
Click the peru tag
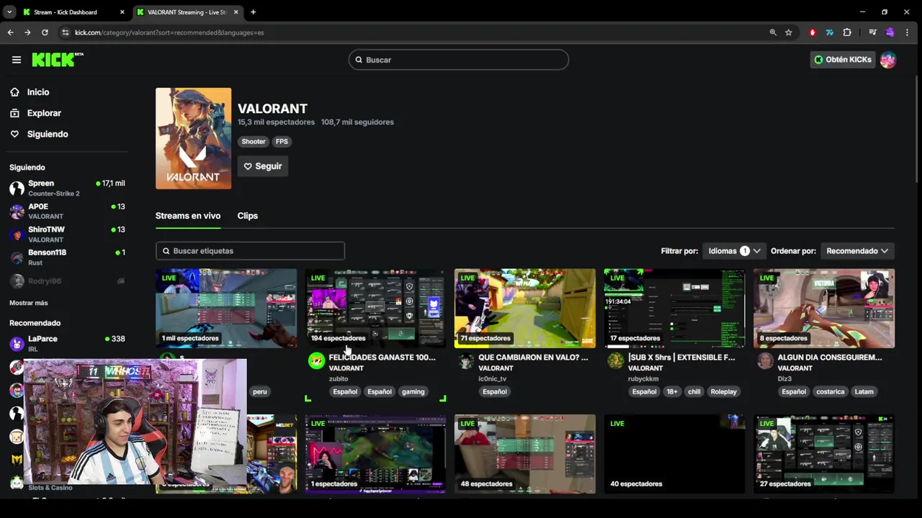tap(260, 391)
